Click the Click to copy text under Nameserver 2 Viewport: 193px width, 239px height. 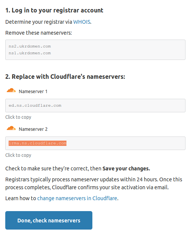[x=18, y=155]
